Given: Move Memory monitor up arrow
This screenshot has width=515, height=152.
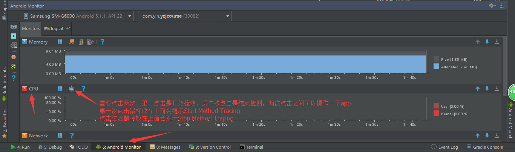Looking at the screenshot, I should [x=478, y=42].
